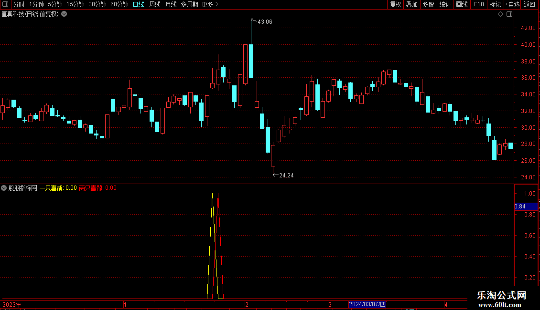Select the 1分钟 period
The image size is (540, 310).
click(x=36, y=4)
